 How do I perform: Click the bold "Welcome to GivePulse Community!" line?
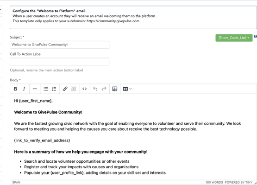[x=48, y=112]
